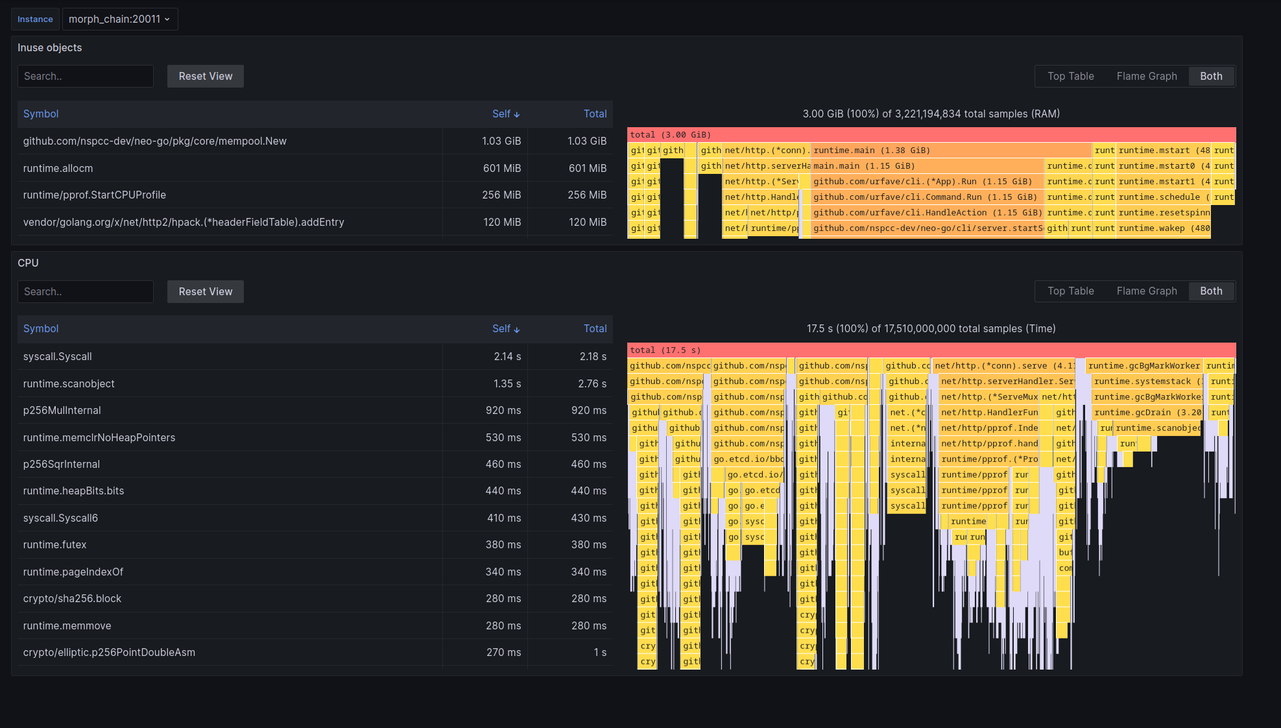1281x728 pixels.
Task: Click the runtime.scanobject table row
Action: pos(315,383)
